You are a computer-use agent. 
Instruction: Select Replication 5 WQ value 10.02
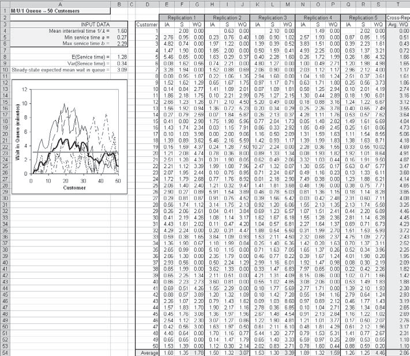click(x=378, y=147)
